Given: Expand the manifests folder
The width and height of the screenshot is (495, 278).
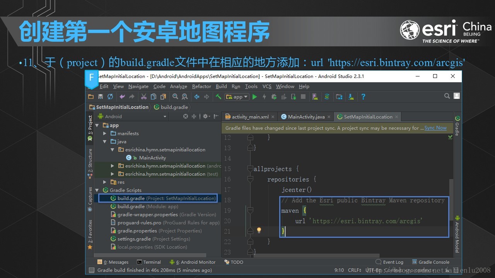Looking at the screenshot, I should pos(105,133).
